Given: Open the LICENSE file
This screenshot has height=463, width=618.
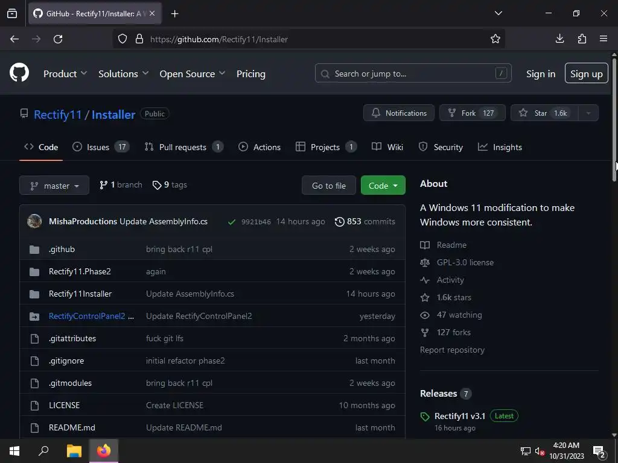Looking at the screenshot, I should (x=64, y=405).
